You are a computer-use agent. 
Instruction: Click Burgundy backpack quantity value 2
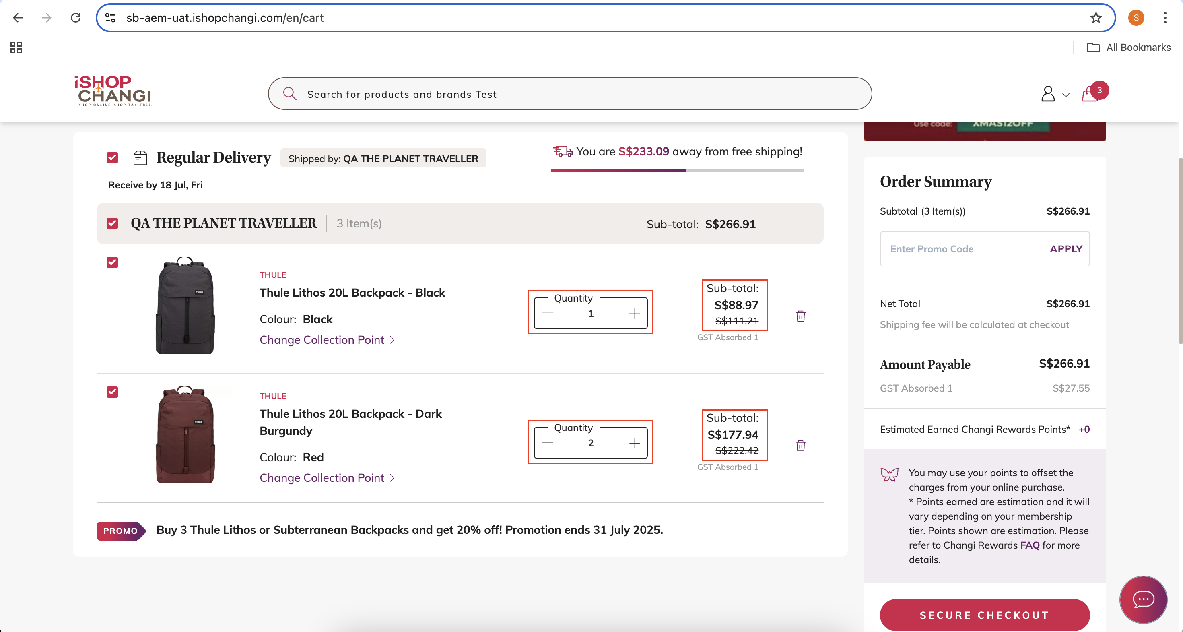(591, 443)
